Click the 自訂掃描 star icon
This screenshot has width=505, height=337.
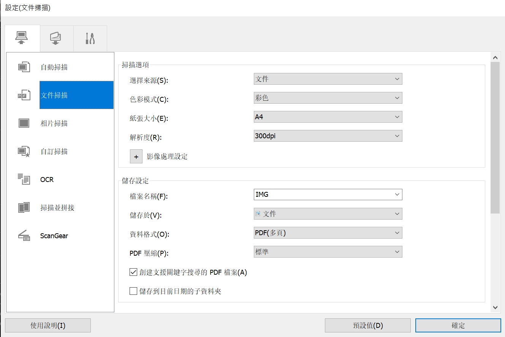[x=24, y=151]
